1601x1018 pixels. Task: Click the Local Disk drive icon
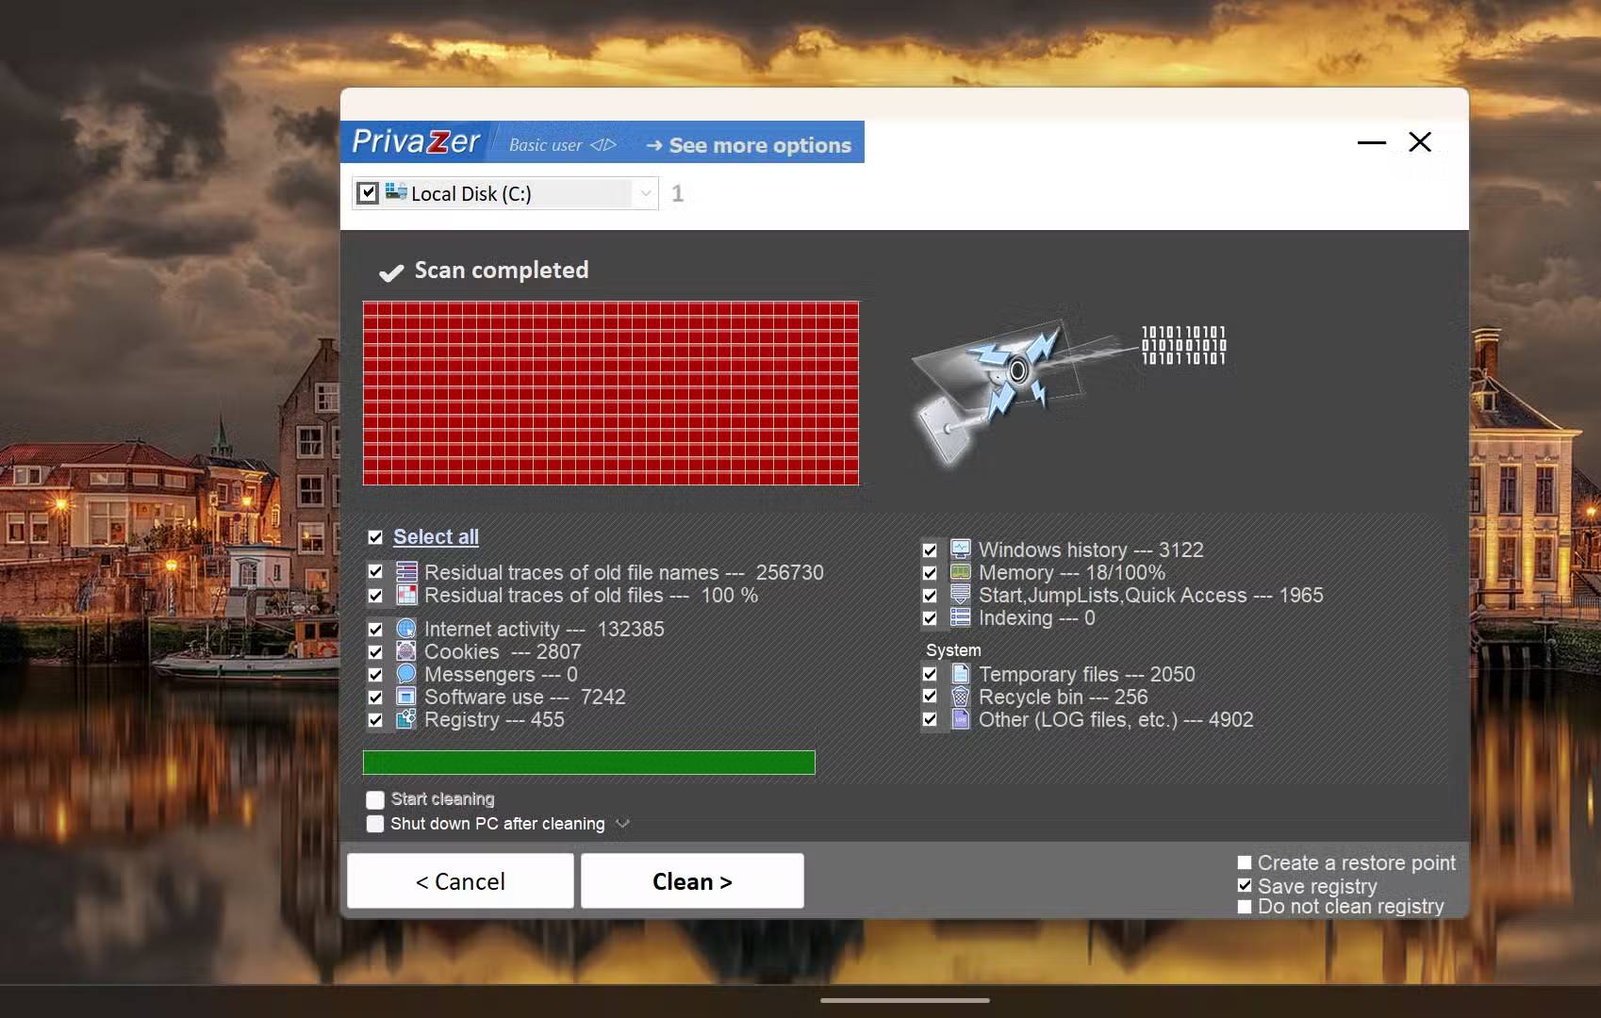pyautogui.click(x=396, y=192)
